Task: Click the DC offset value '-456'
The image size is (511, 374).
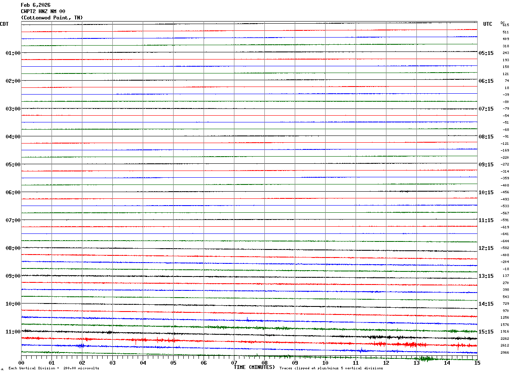Action: click(x=505, y=192)
